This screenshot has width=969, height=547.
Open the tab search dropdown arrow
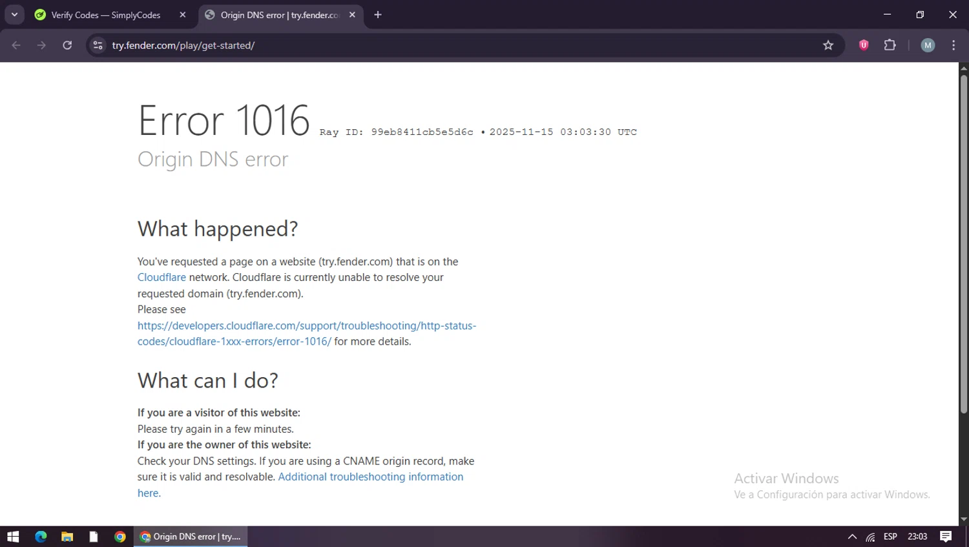(x=14, y=14)
